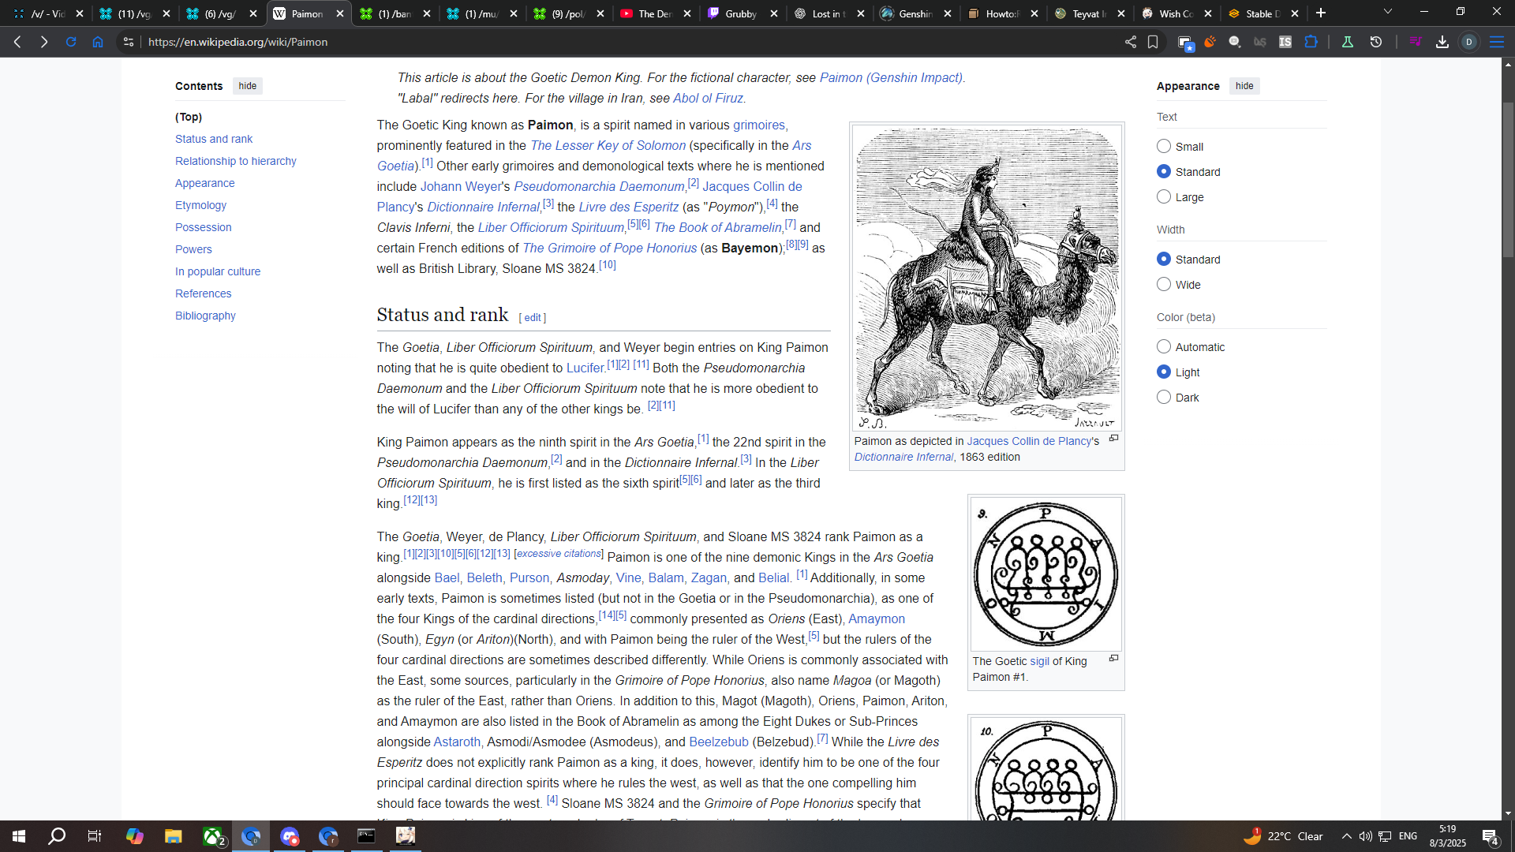
Task: Open Task View on the taskbar
Action: 95,836
